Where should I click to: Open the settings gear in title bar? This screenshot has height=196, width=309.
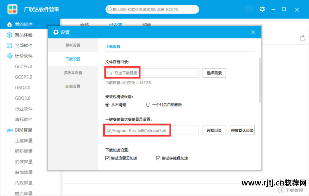click(262, 9)
